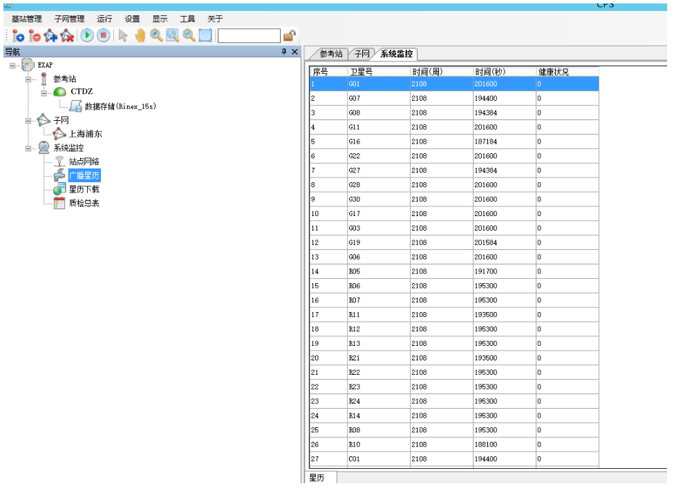Viewport: 674px width, 495px height.
Task: Sort by the 卫星号 column header
Action: pyautogui.click(x=379, y=72)
